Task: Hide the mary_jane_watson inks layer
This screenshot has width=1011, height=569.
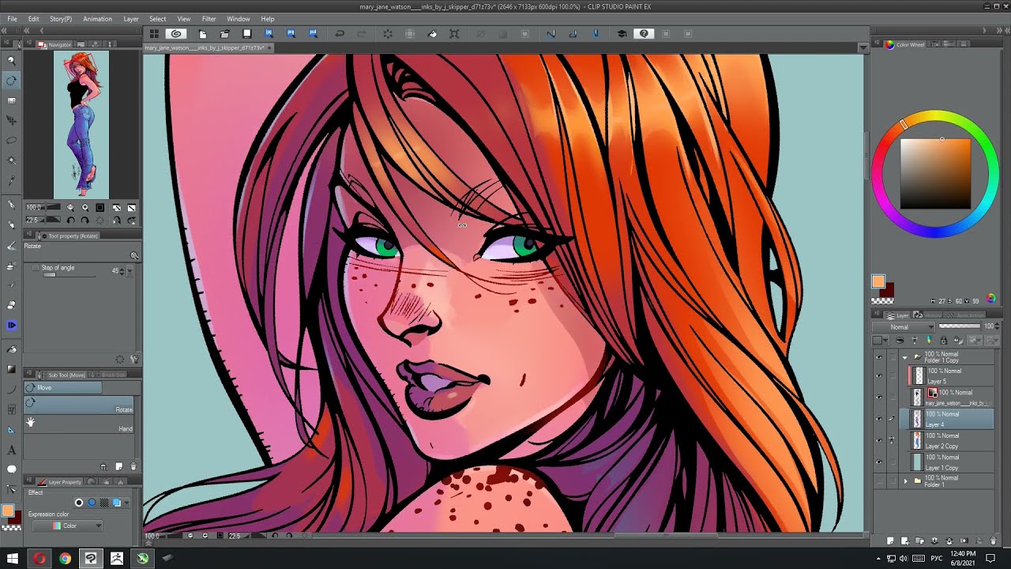Action: 879,398
